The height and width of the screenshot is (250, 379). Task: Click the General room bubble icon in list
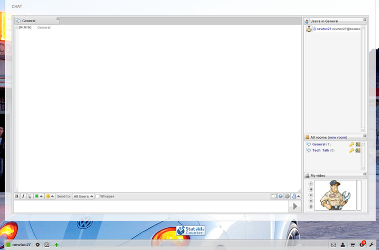[x=308, y=144]
